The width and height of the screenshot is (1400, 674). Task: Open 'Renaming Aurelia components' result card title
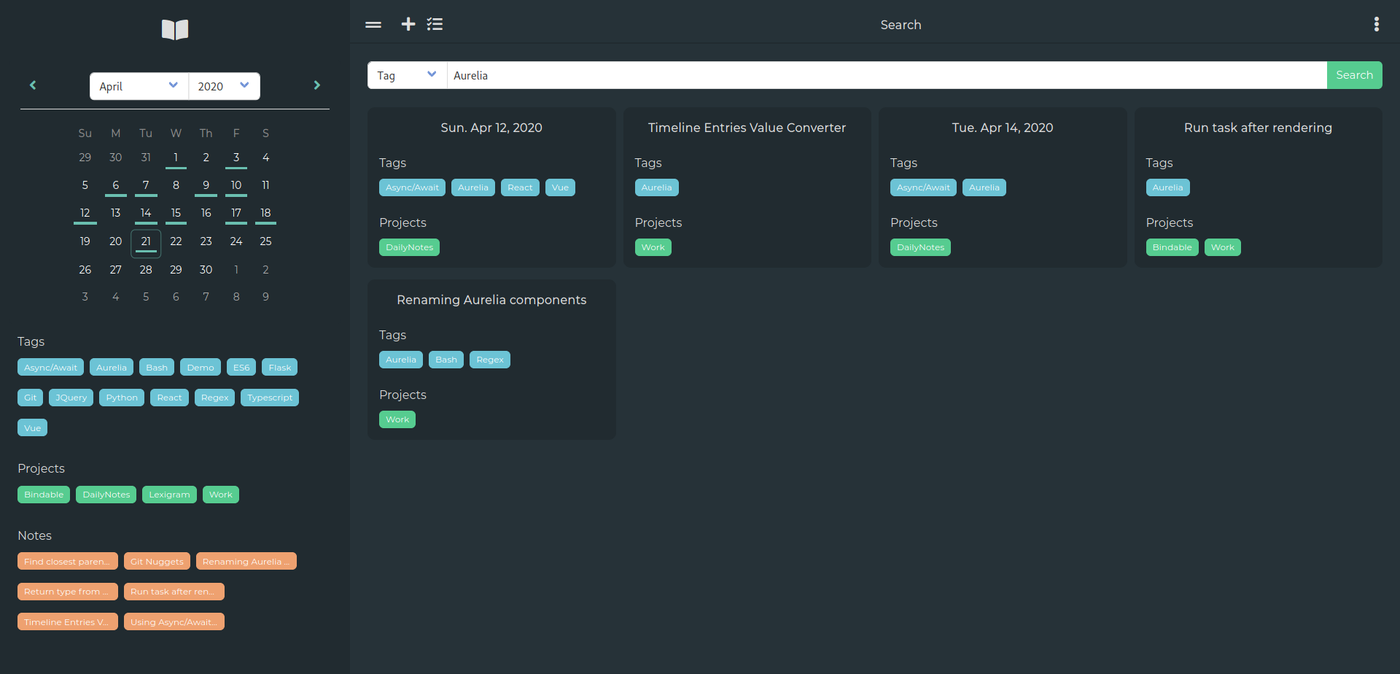coord(491,300)
